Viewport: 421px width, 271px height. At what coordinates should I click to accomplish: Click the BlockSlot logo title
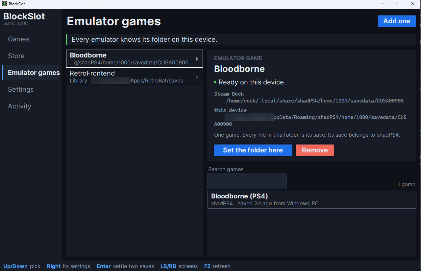24,16
